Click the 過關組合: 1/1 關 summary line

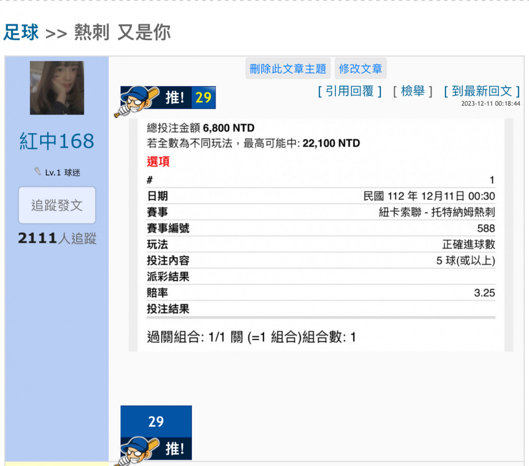click(251, 337)
